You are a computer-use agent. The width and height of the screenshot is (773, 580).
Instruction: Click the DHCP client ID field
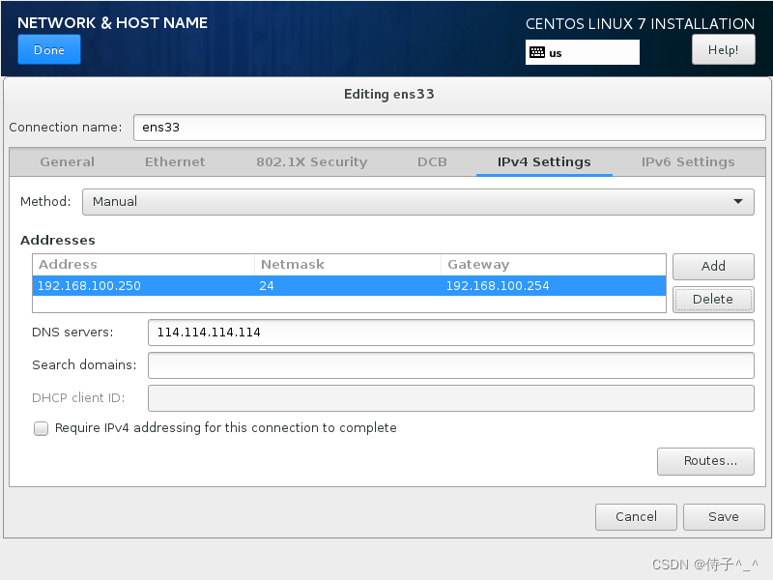pos(450,398)
